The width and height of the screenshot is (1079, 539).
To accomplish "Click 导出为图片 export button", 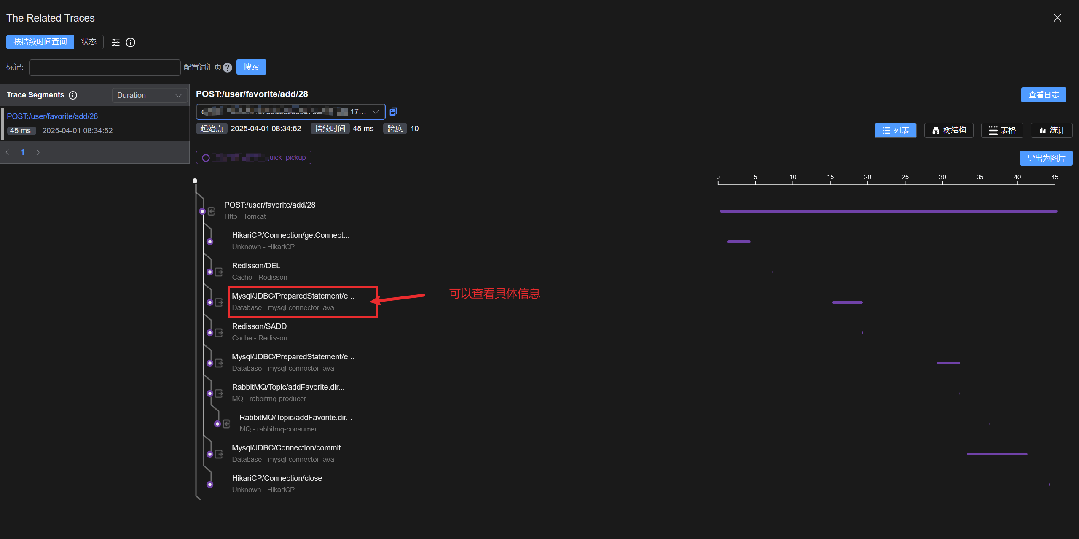I will [1046, 158].
